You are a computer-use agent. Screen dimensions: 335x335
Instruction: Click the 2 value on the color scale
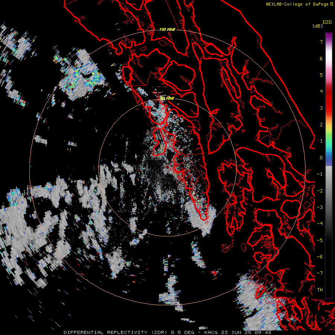[x=321, y=125]
